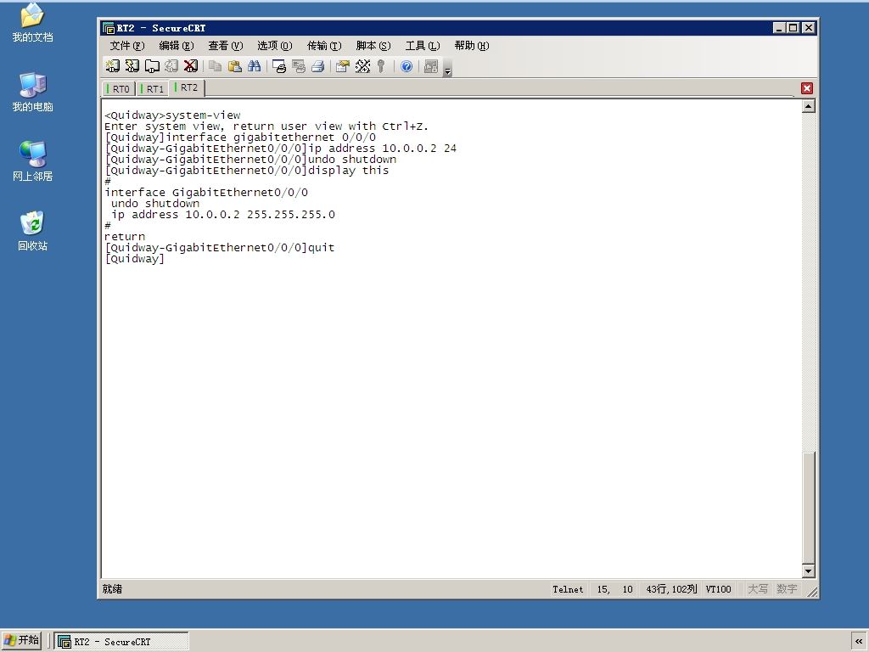Viewport: 869px width, 652px height.
Task: Select the RT2 session tab
Action: pyautogui.click(x=187, y=87)
